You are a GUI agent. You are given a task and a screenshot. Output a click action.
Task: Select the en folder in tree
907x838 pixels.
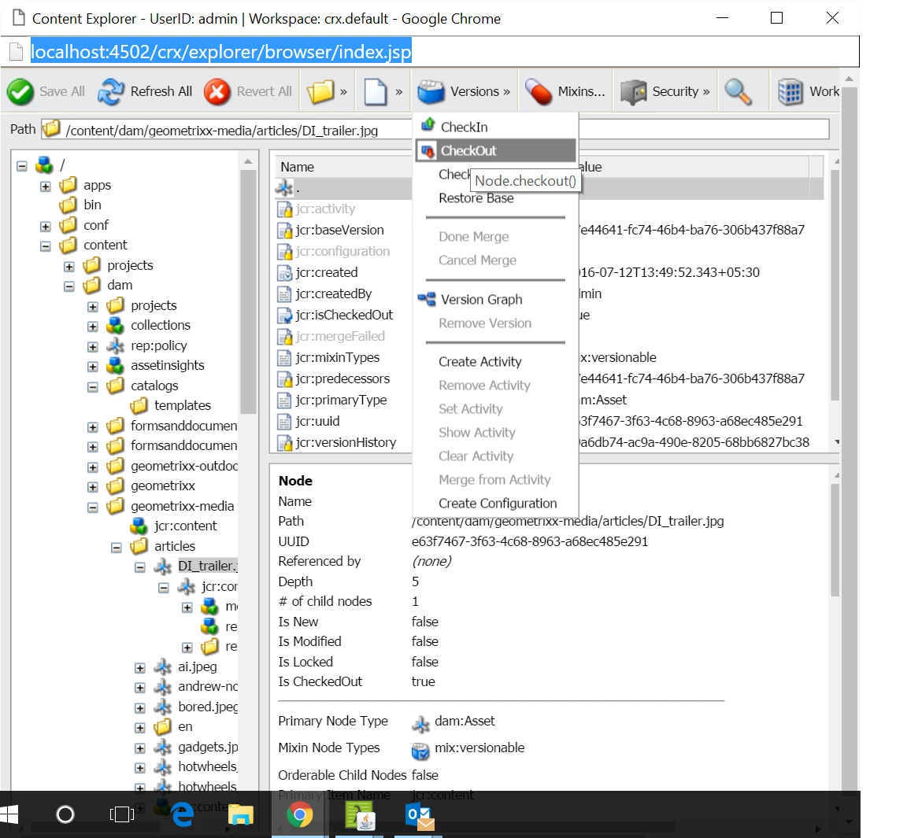point(185,726)
